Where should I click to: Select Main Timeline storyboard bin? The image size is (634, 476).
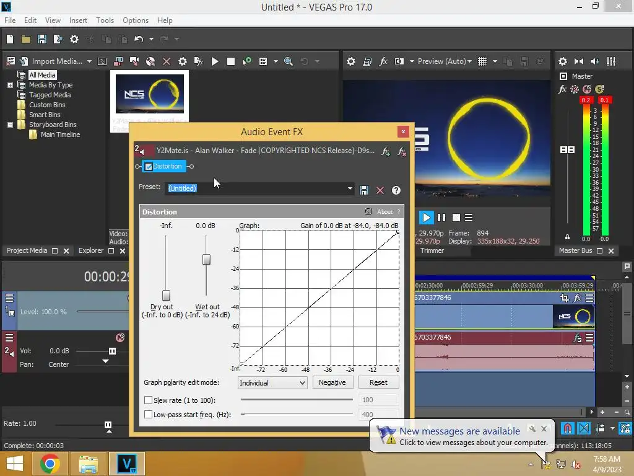pyautogui.click(x=60, y=134)
